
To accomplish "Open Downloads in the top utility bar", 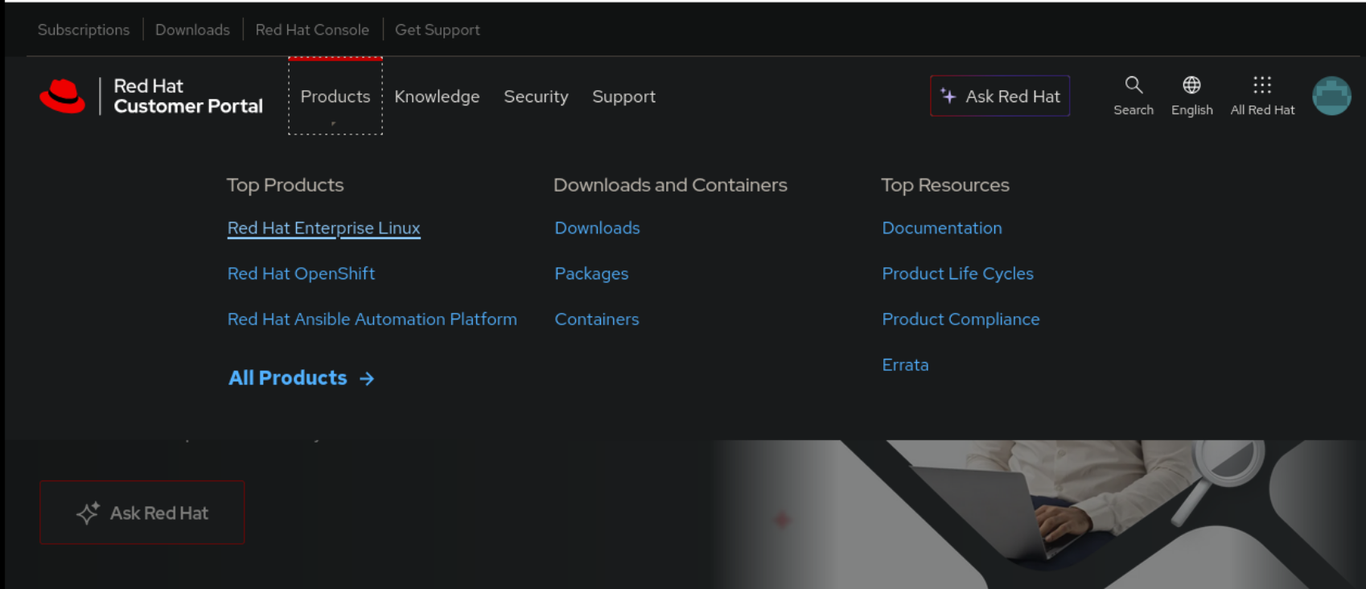I will pos(192,30).
